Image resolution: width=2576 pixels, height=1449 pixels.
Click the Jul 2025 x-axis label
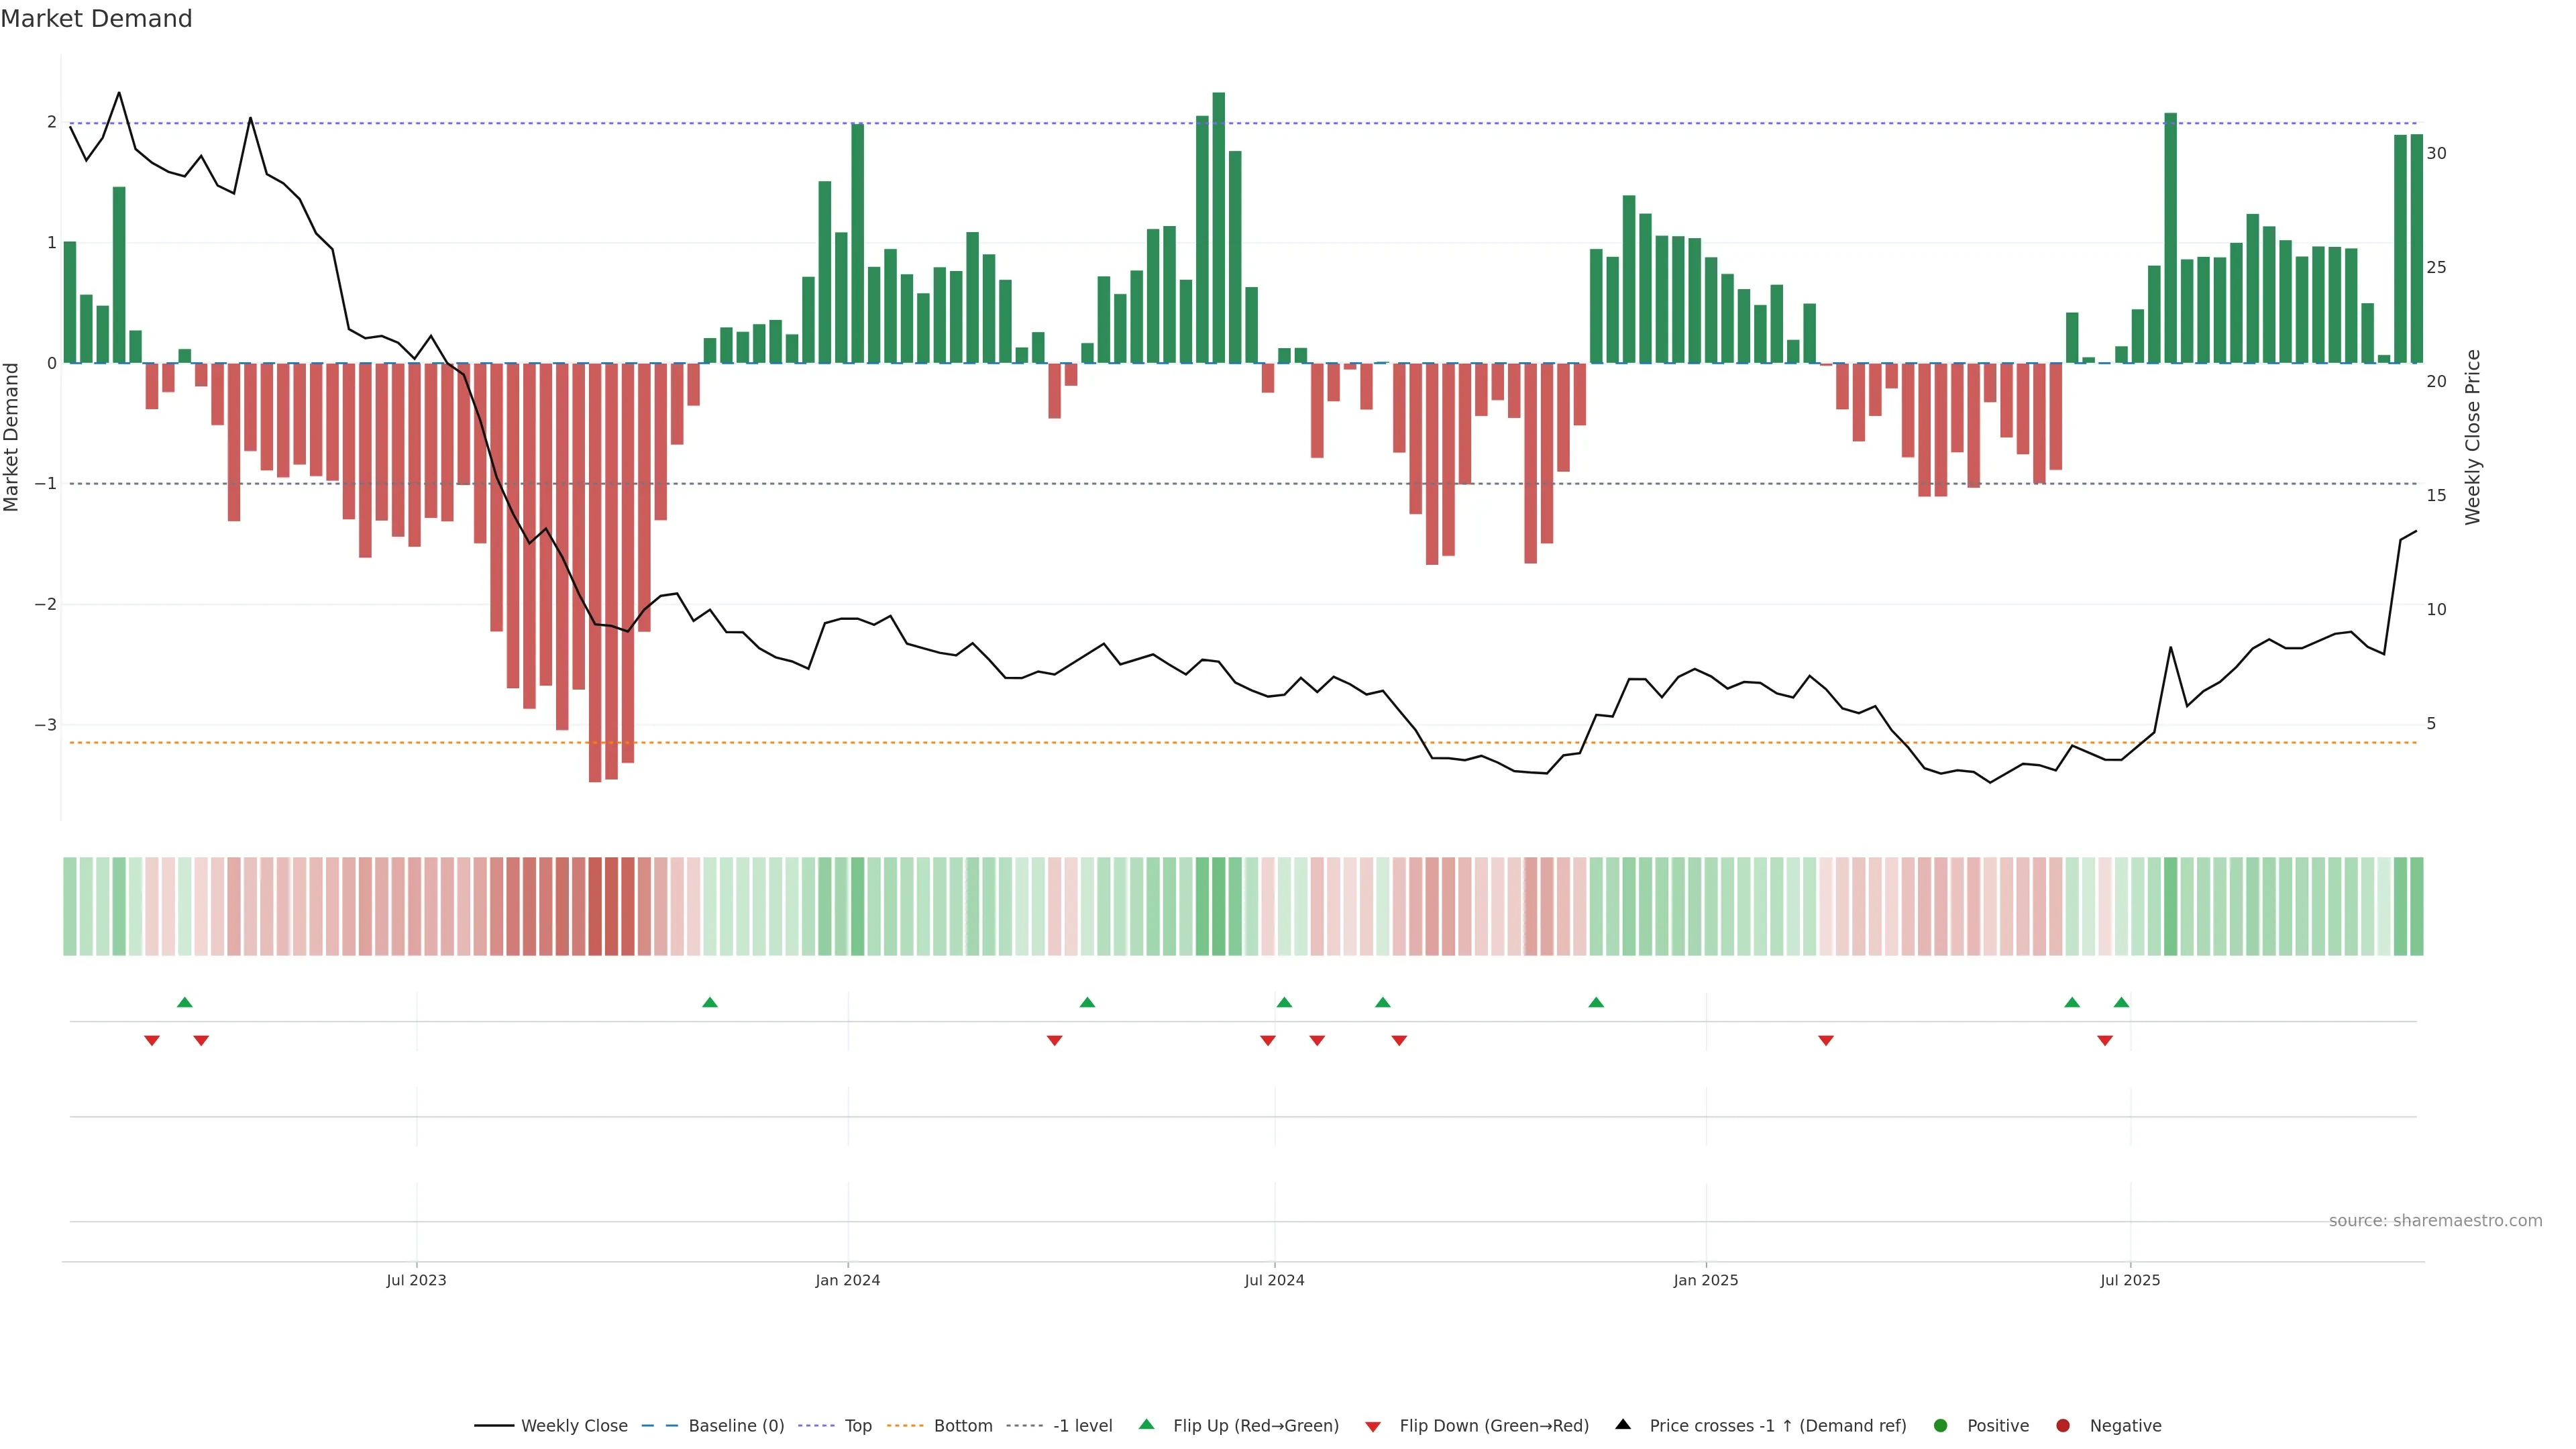coord(2129,1280)
